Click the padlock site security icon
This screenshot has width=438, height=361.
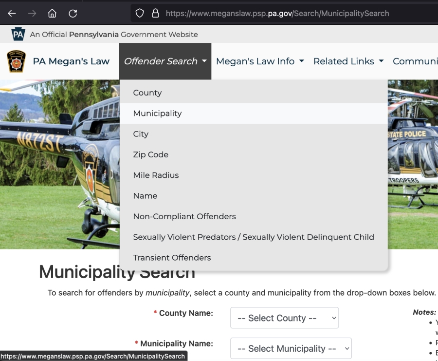(155, 13)
